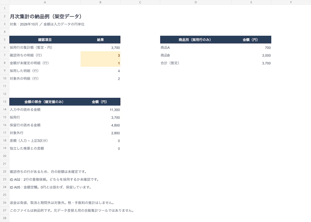Click the 3,700 value in row 15
The width and height of the screenshot is (311, 222).
[100, 117]
